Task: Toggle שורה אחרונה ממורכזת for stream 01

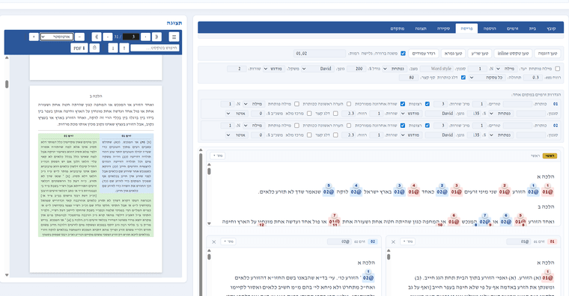Action: (x=403, y=104)
